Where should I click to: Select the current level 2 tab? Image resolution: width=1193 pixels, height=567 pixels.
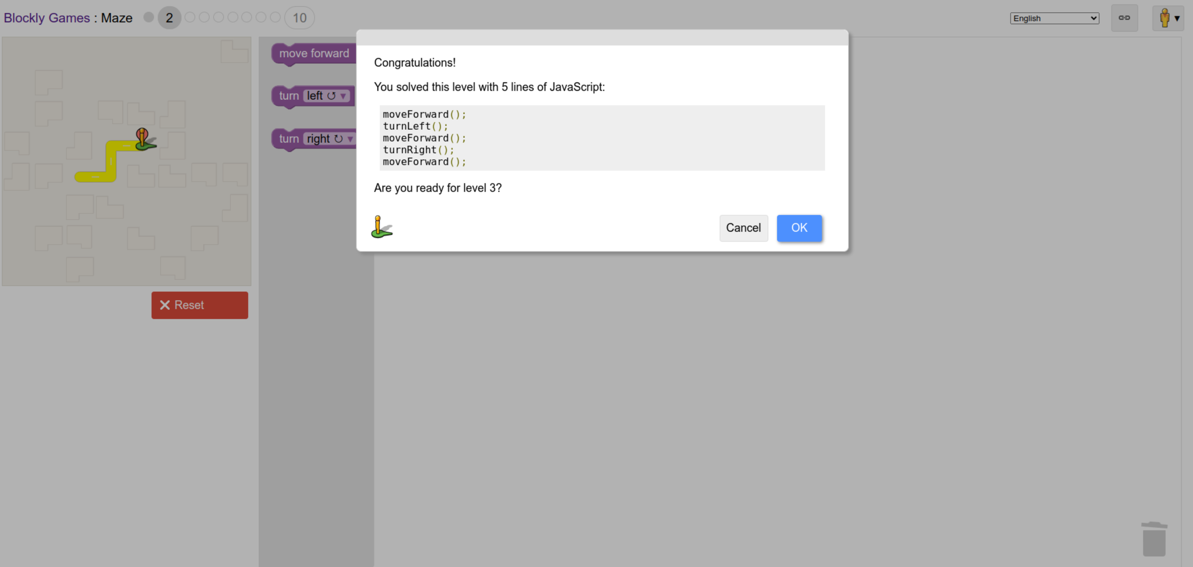coord(169,18)
